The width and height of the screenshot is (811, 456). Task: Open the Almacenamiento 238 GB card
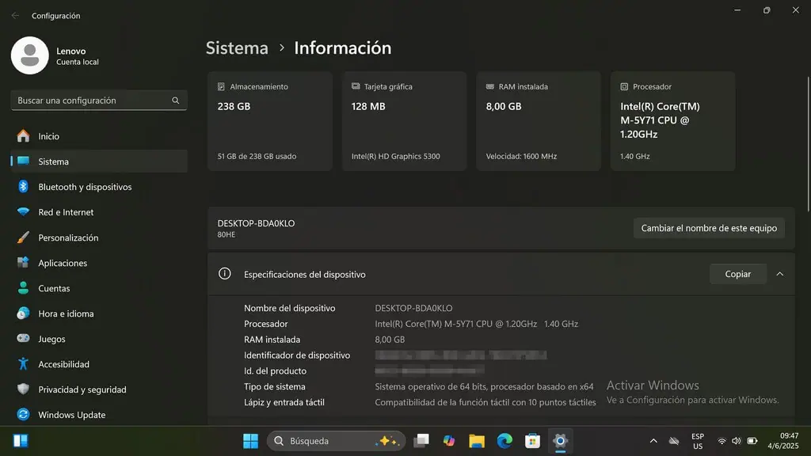269,121
